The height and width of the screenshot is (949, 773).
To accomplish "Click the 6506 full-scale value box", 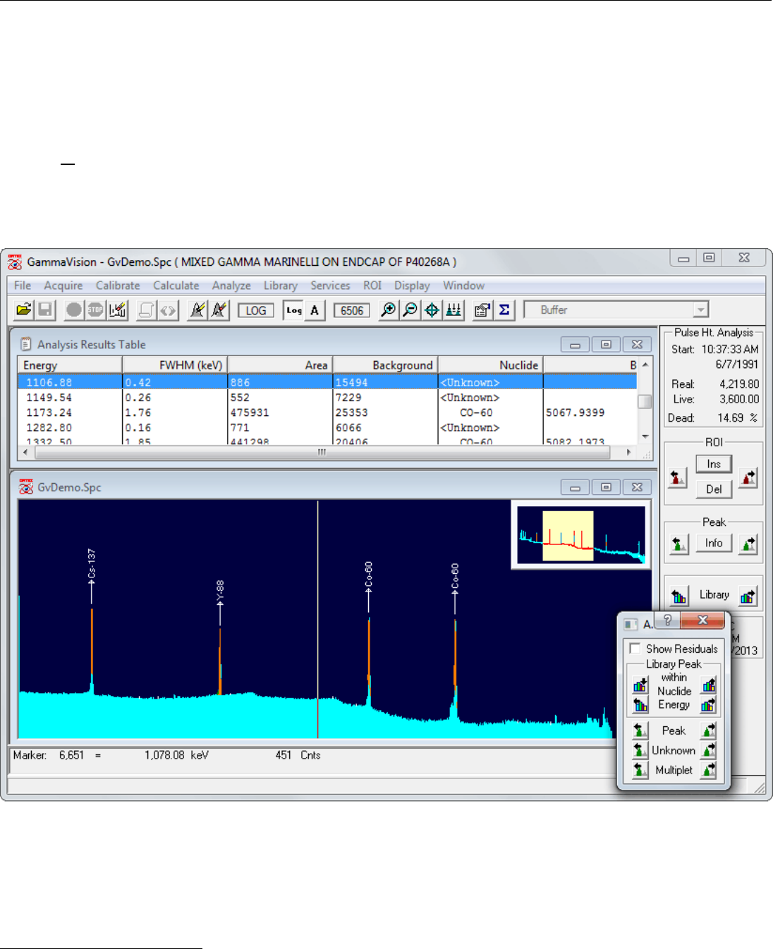I will [351, 311].
